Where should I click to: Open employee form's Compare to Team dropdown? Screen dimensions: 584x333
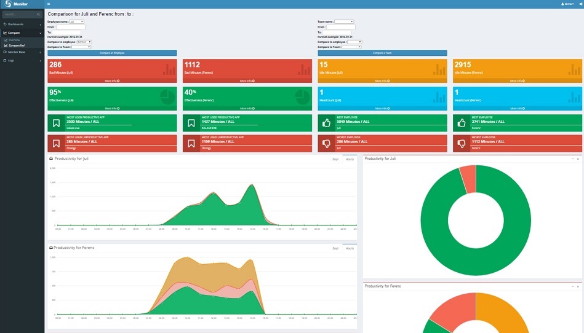(x=81, y=47)
